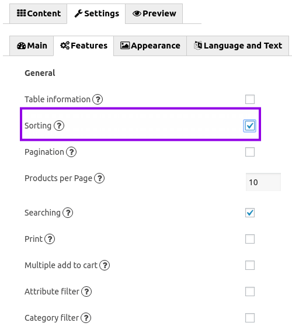Enable Multiple add to cart checkbox

(250, 265)
